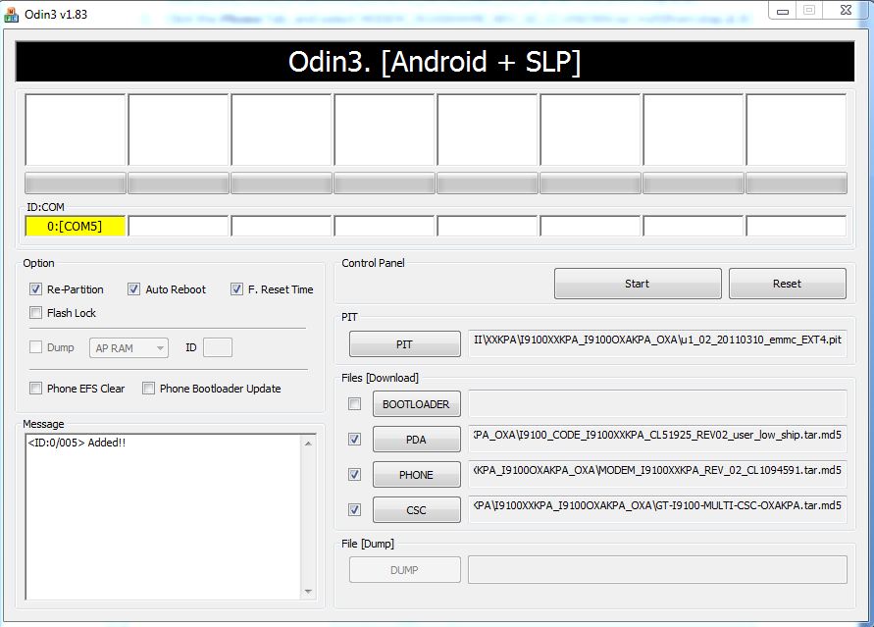Choose a BOOTLOADER file
The image size is (874, 627).
(416, 404)
